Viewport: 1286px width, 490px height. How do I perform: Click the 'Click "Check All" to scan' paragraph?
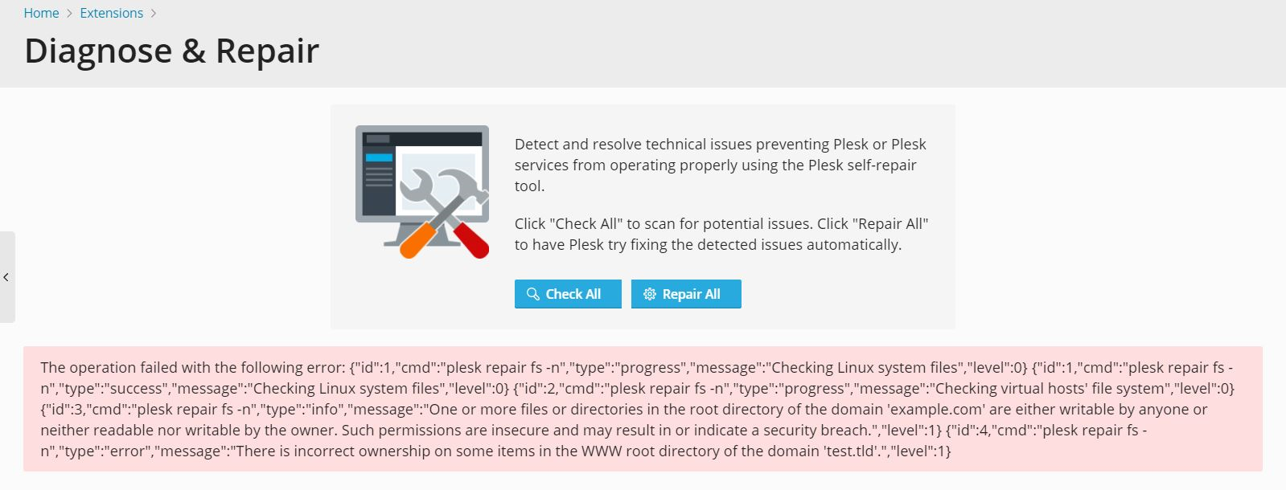click(x=721, y=234)
